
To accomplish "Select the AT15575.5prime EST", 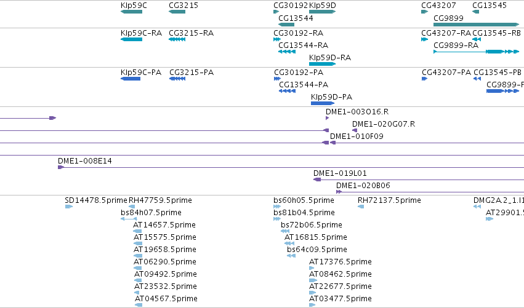I will click(138, 243).
